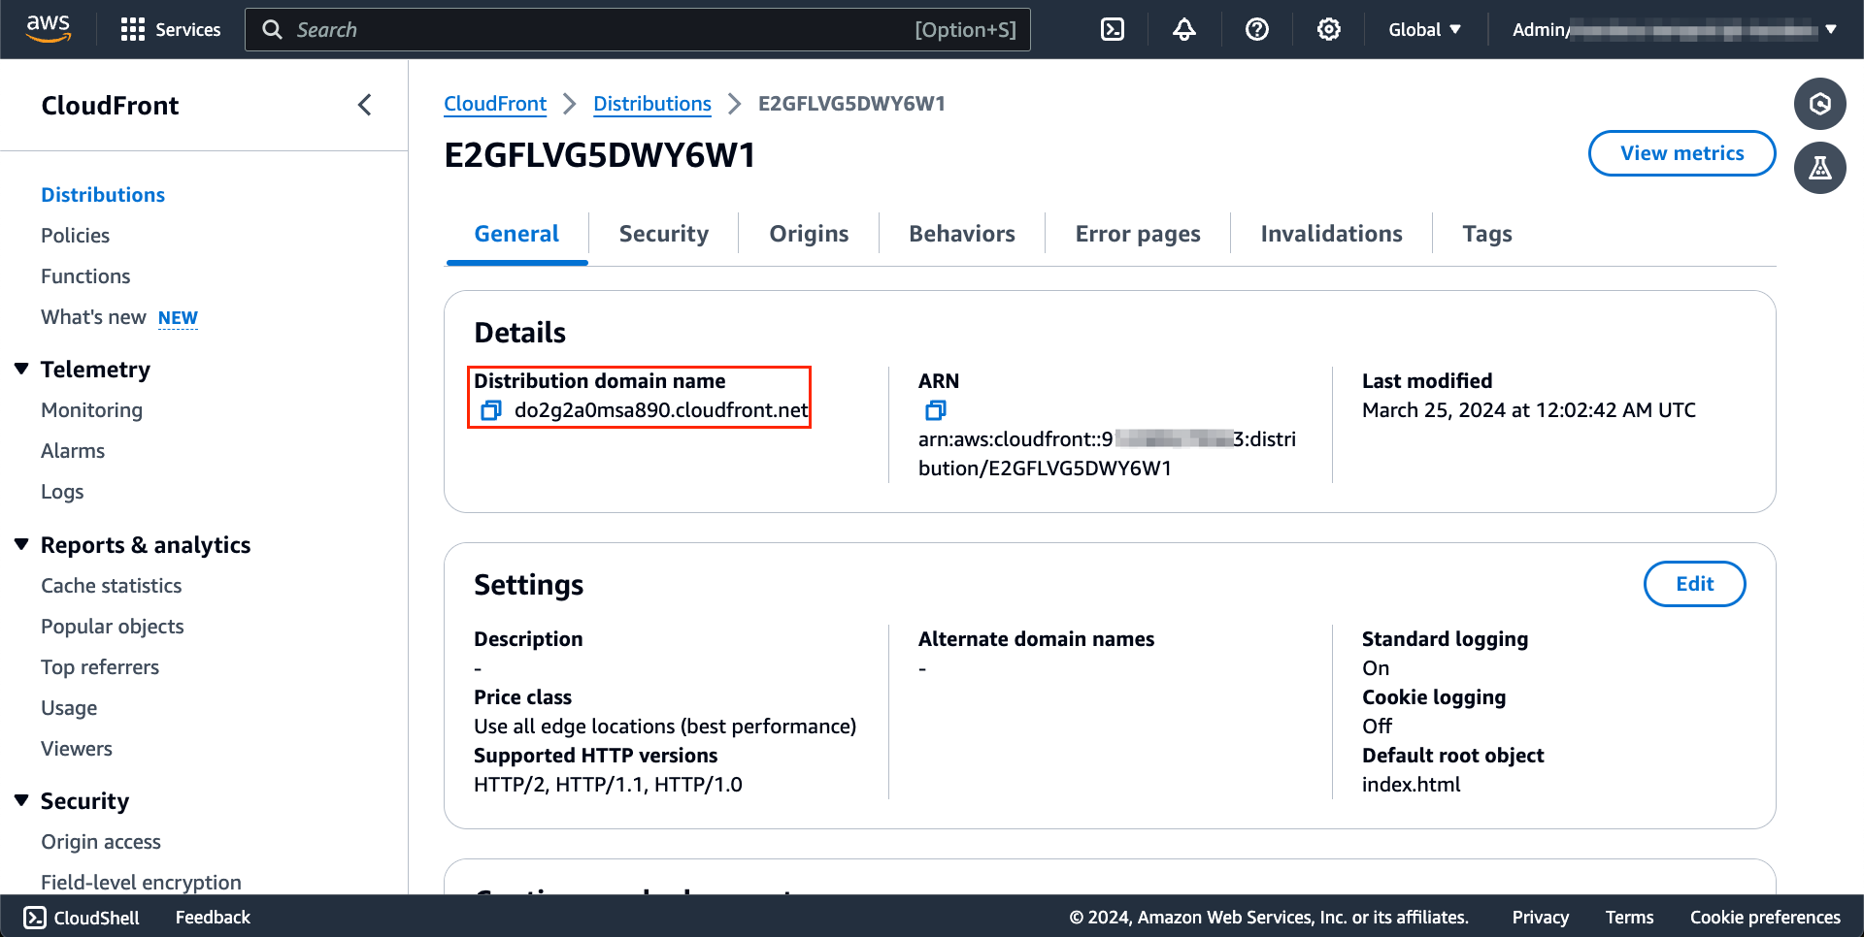Open the Terms footer link
1864x937 pixels.
(x=1629, y=918)
